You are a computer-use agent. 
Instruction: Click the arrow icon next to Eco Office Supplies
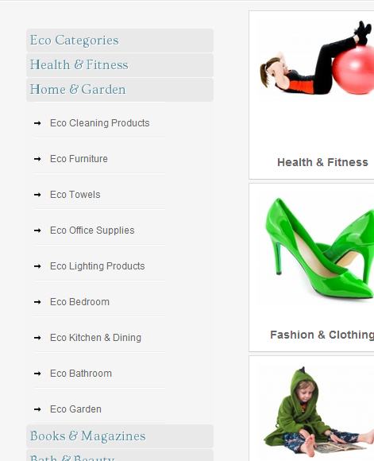point(37,230)
